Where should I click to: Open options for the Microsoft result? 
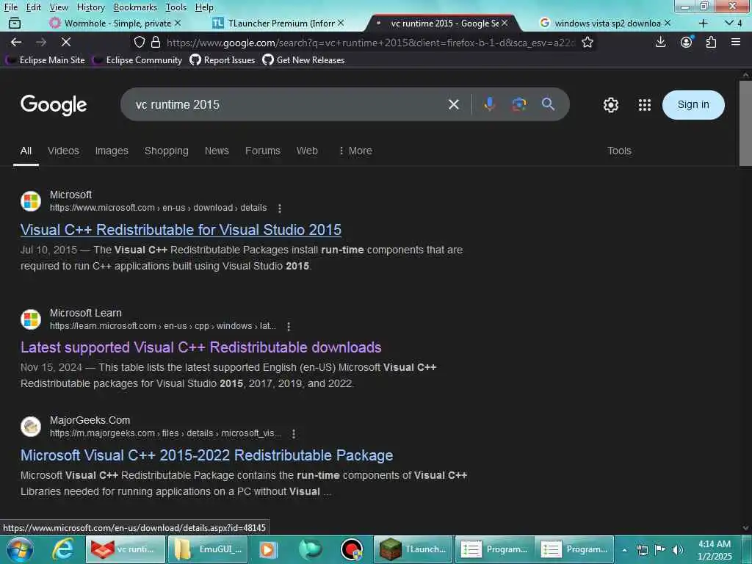tap(280, 208)
